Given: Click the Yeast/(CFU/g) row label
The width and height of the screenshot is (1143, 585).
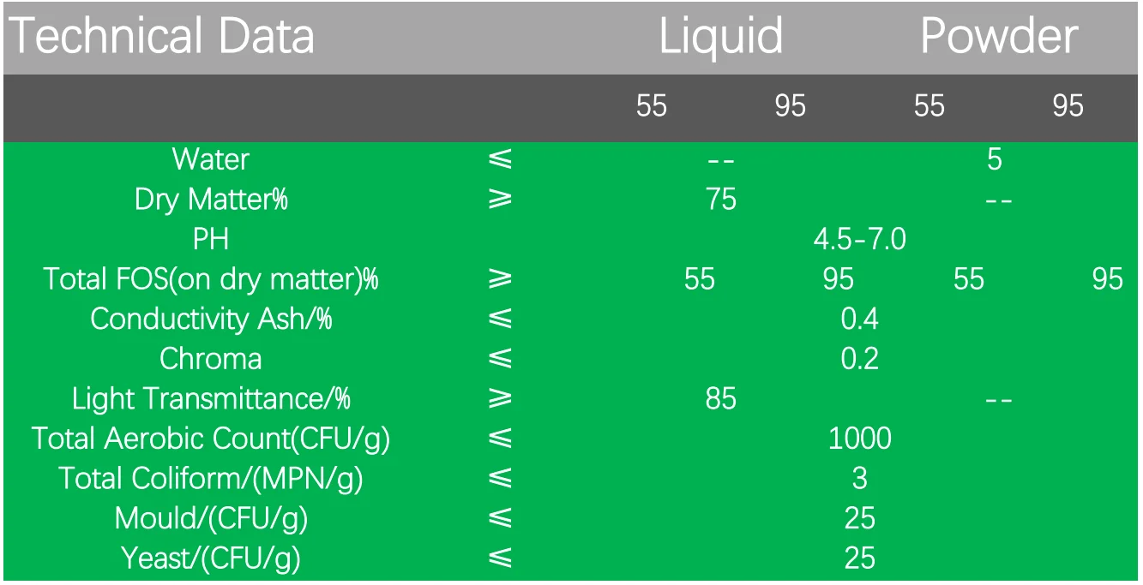Looking at the screenshot, I should click(210, 558).
